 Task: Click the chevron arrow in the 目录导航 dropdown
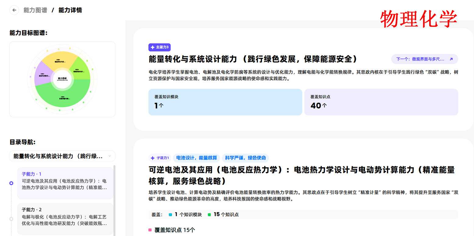pos(110,156)
